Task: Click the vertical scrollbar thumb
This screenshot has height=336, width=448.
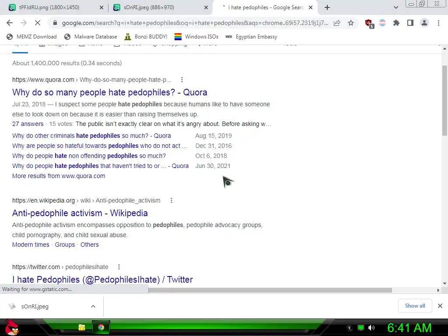Action: coord(444,101)
